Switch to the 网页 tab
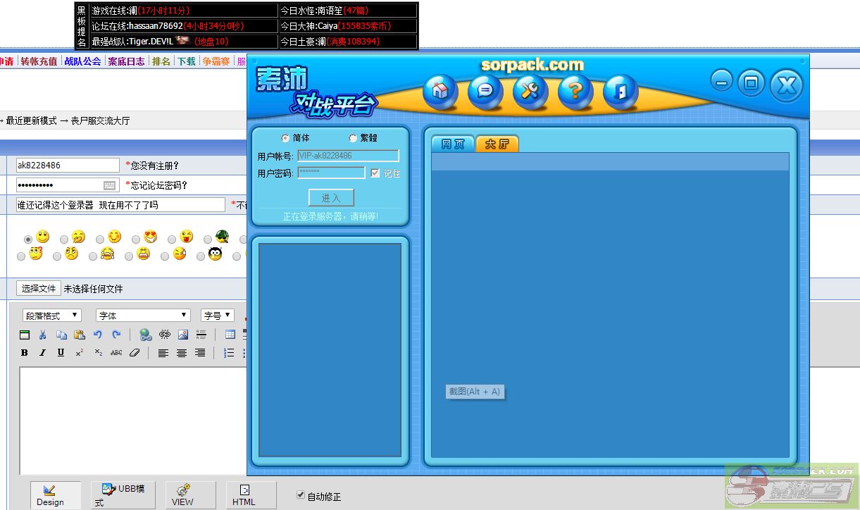The image size is (860, 510). (x=453, y=144)
